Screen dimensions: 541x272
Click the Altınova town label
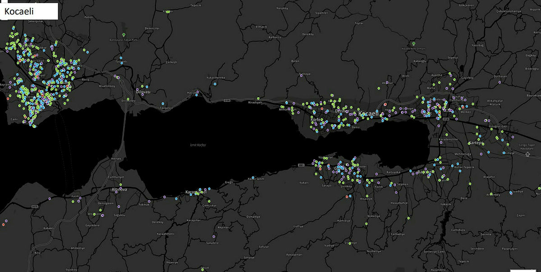tap(119, 190)
